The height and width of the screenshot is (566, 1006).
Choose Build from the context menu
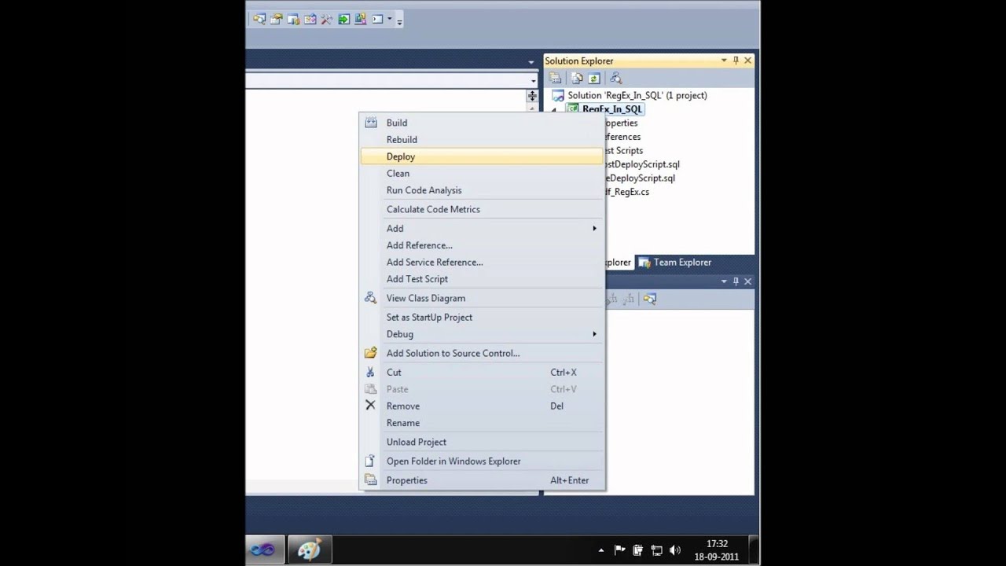(x=481, y=123)
